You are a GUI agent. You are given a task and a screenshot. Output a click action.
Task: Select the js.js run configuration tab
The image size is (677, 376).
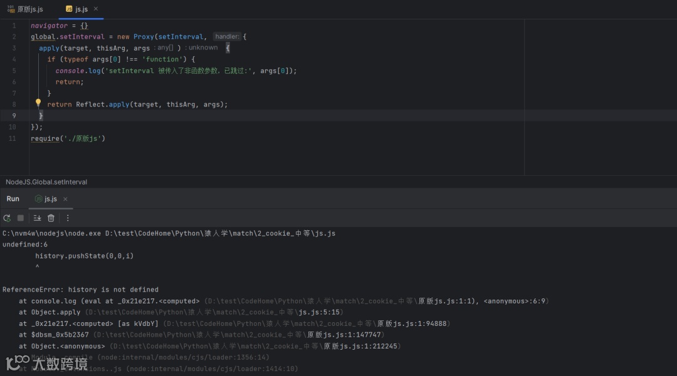coord(46,199)
